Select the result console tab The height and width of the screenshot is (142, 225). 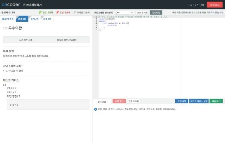coord(102,102)
